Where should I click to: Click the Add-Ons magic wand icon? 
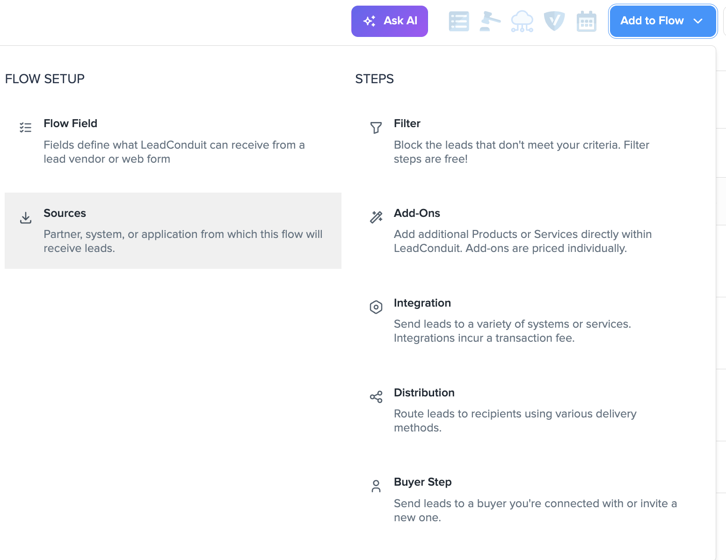[376, 217]
